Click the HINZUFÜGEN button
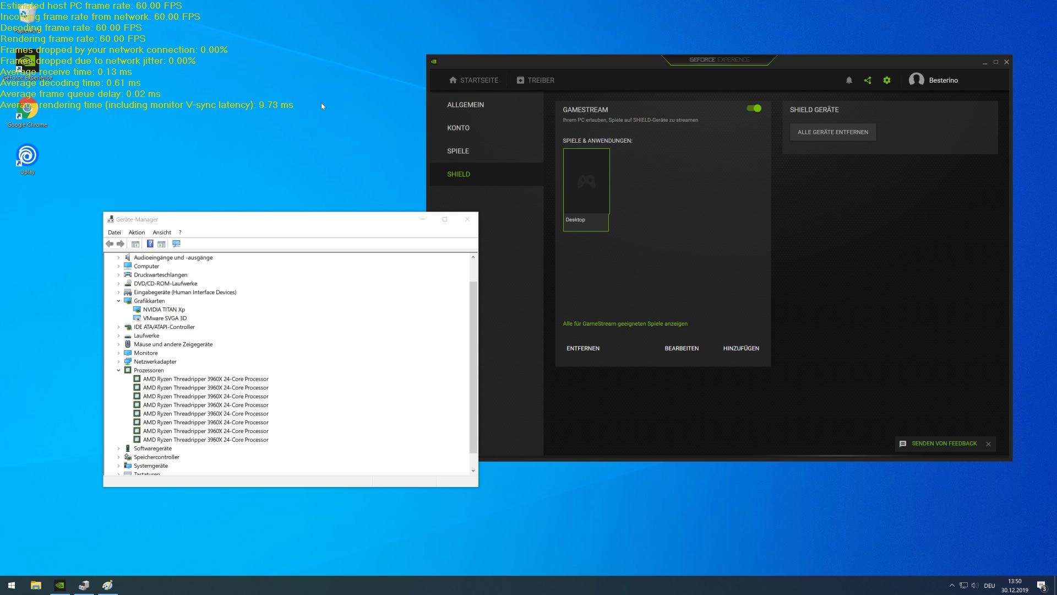 tap(740, 349)
